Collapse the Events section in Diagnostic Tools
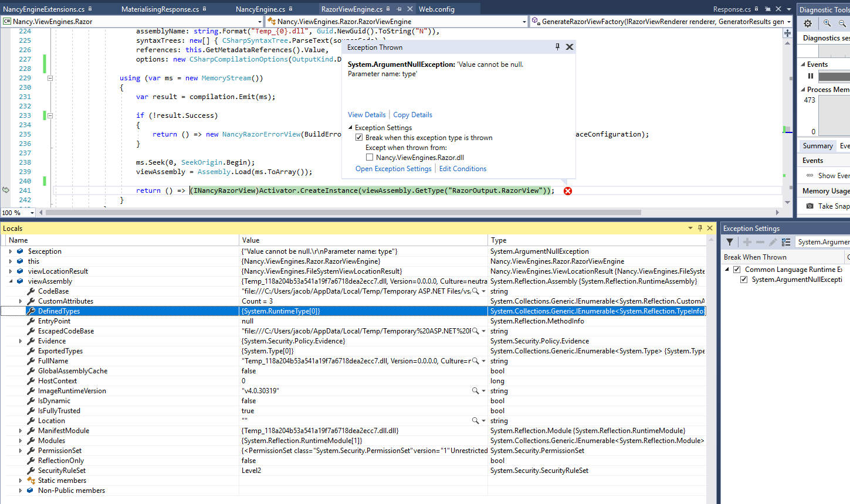The width and height of the screenshot is (850, 504). 803,64
